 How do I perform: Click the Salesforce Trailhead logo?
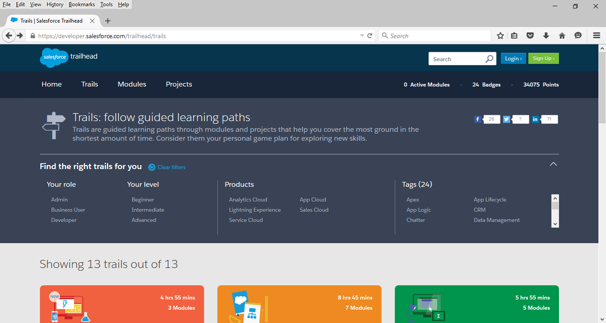point(69,57)
